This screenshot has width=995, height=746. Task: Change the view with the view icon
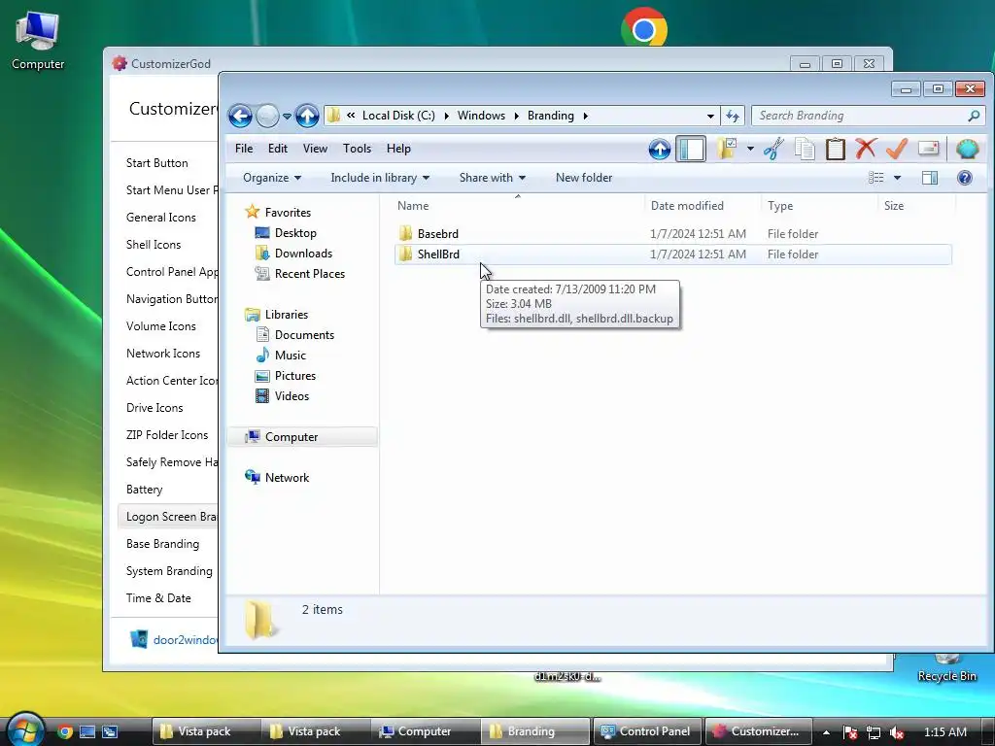coord(875,178)
